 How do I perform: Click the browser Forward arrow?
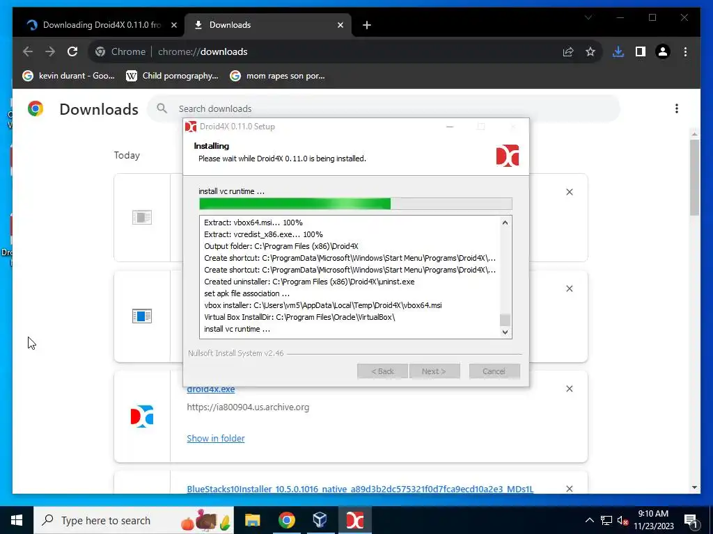click(x=50, y=51)
